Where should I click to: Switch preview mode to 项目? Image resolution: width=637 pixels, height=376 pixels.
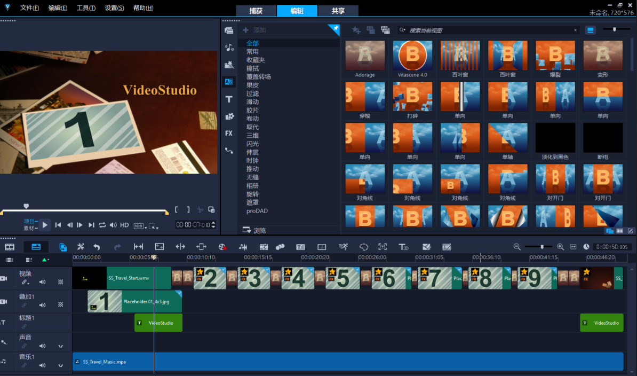[x=29, y=221]
